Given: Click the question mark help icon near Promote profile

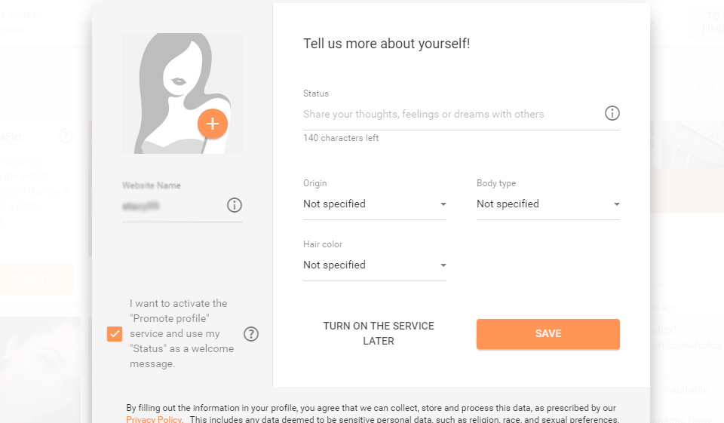Looking at the screenshot, I should [x=251, y=334].
